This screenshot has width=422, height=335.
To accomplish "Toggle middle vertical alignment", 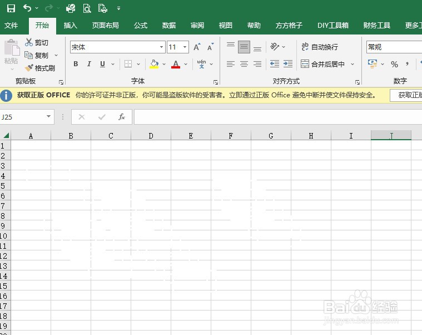I will point(244,47).
